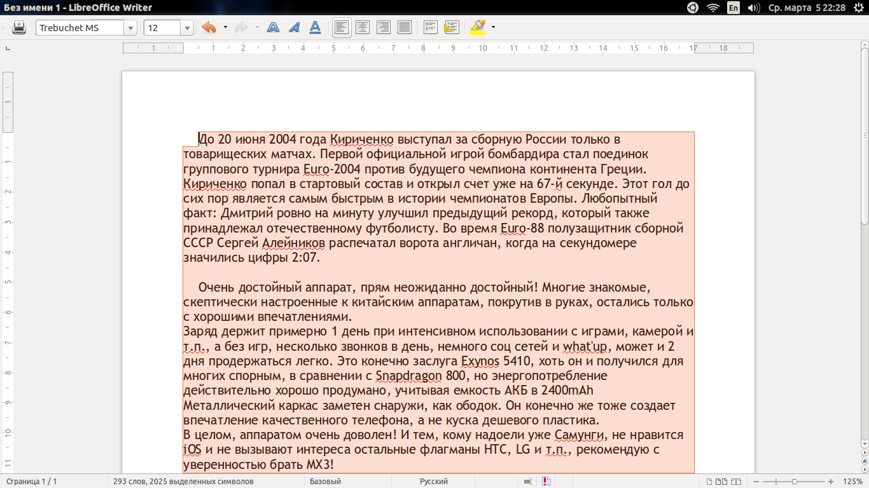
Task: Click the highlighting marker icon
Action: click(x=476, y=27)
